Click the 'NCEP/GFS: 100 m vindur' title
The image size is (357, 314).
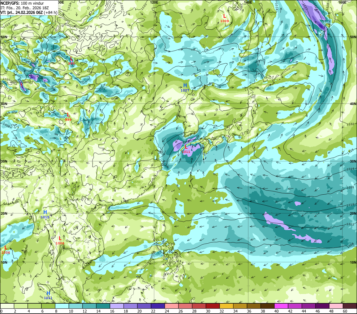[x=22, y=3]
